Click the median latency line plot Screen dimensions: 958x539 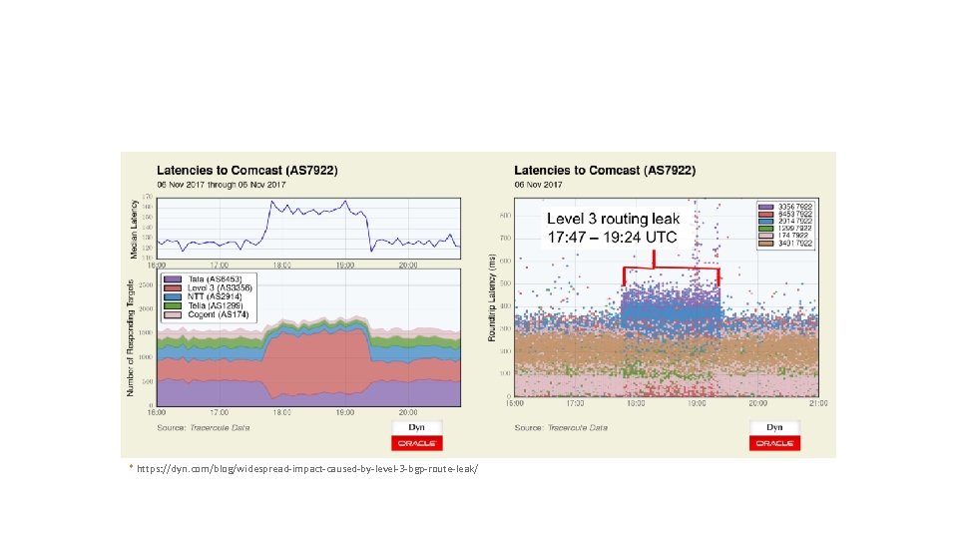point(308,228)
